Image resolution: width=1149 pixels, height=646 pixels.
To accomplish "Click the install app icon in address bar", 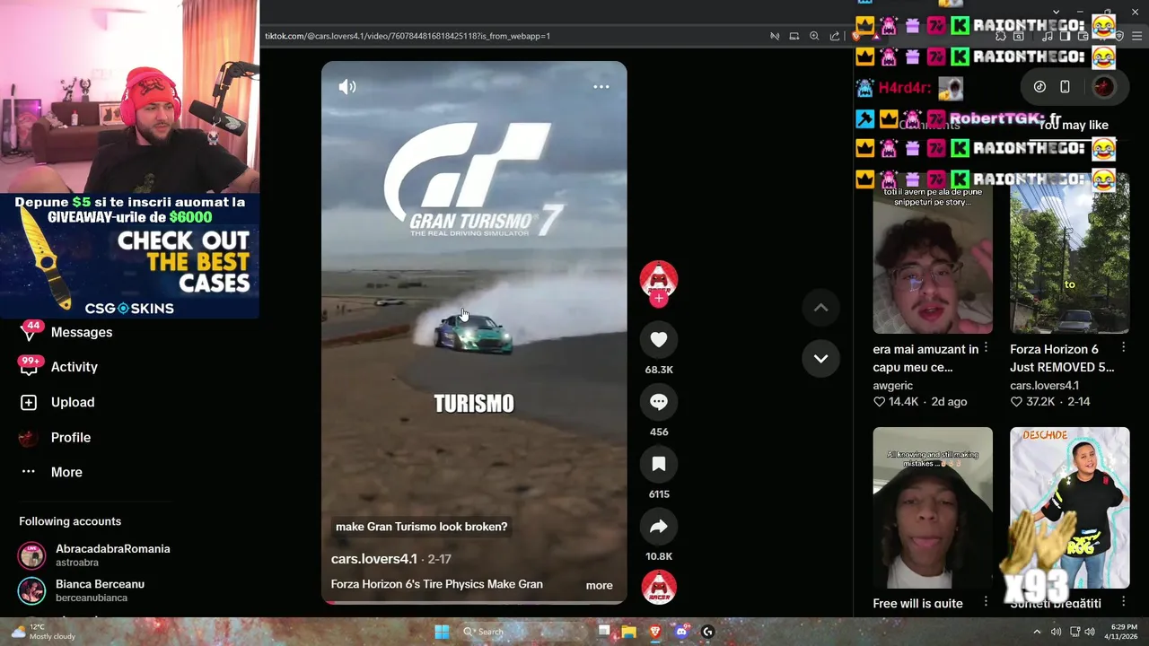I will pyautogui.click(x=794, y=36).
